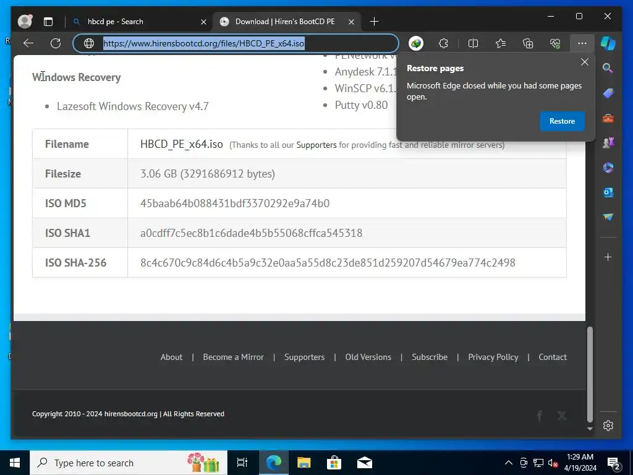
Task: Go back to the previous page
Action: pos(28,43)
